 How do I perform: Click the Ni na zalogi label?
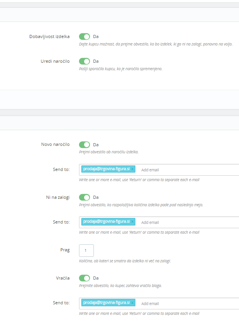(58, 197)
